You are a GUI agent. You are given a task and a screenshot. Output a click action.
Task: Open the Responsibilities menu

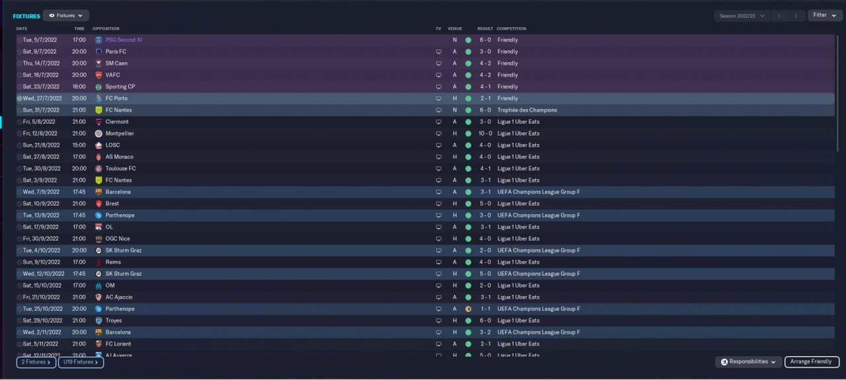pyautogui.click(x=748, y=361)
